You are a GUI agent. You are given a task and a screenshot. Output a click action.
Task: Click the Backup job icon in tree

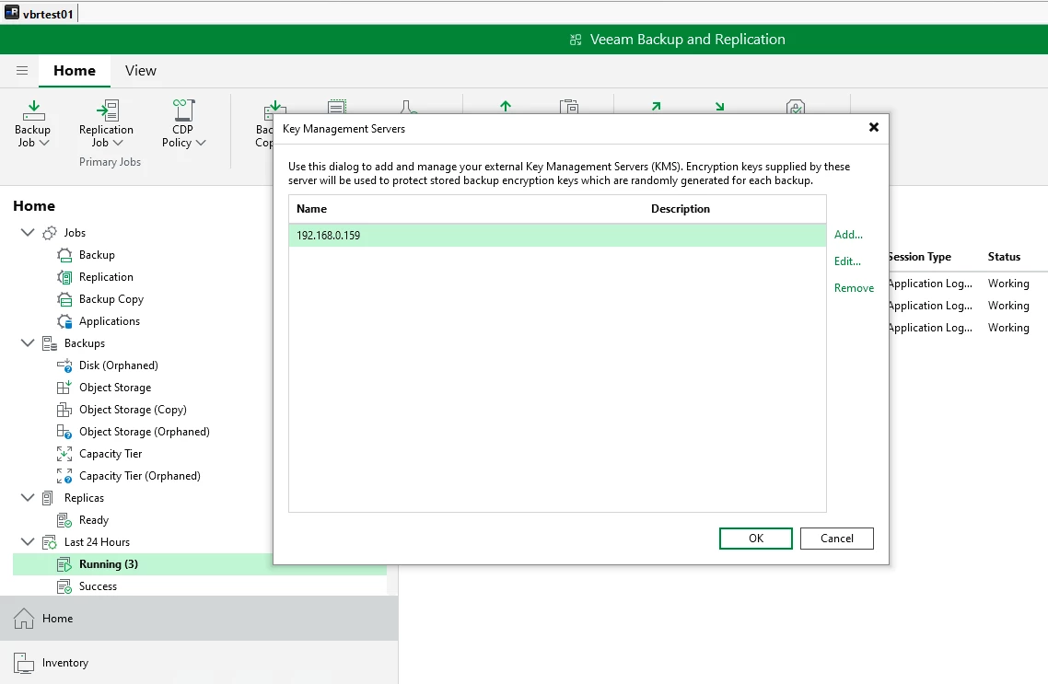(x=64, y=255)
